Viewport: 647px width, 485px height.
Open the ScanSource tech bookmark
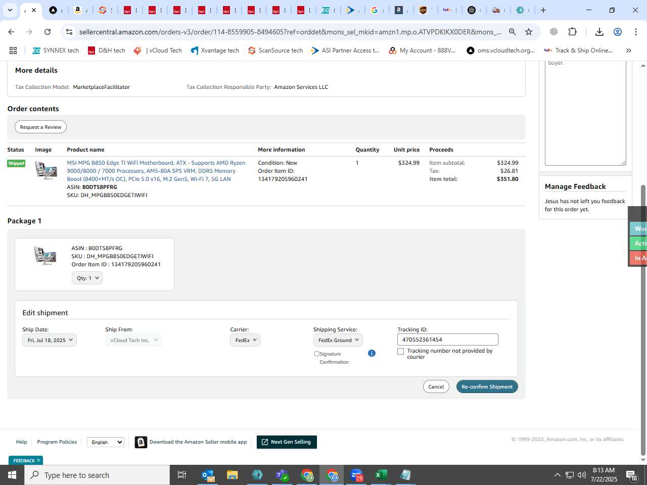pyautogui.click(x=275, y=51)
